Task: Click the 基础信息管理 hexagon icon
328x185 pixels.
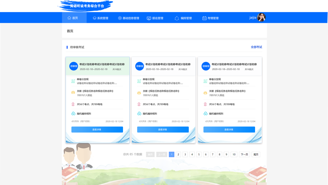Action: [x=120, y=18]
